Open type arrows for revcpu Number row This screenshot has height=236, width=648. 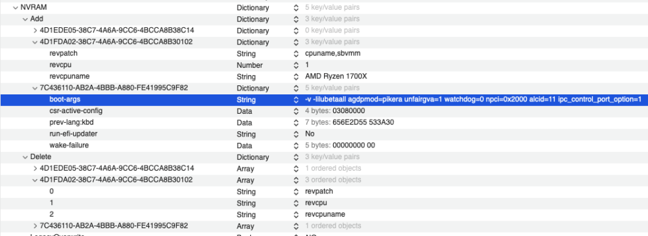coord(296,65)
